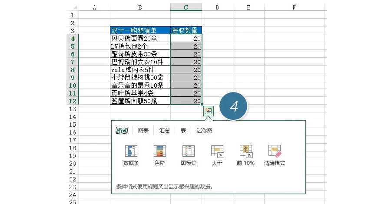Select column D header
The height and width of the screenshot is (204, 391).
218,7
